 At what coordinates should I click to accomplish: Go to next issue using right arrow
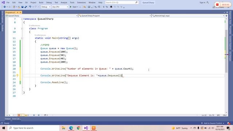coord(39,115)
